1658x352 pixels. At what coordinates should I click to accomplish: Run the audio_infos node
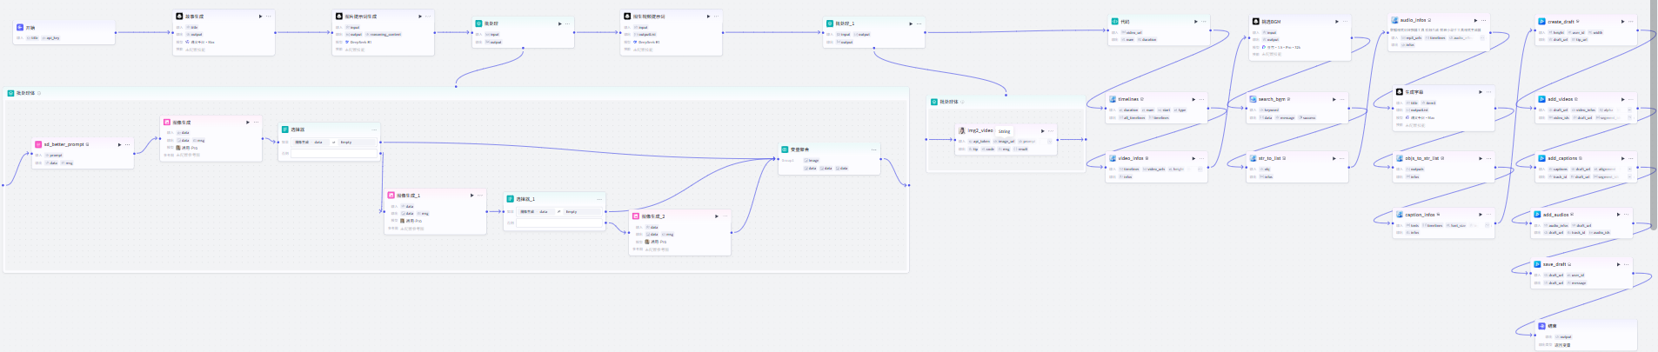click(x=1474, y=20)
